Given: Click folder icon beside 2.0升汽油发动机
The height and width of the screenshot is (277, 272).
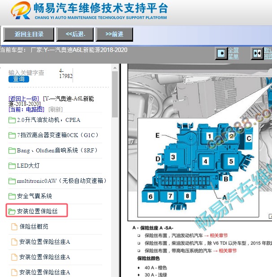Looking at the screenshot, I should [x=12, y=120].
